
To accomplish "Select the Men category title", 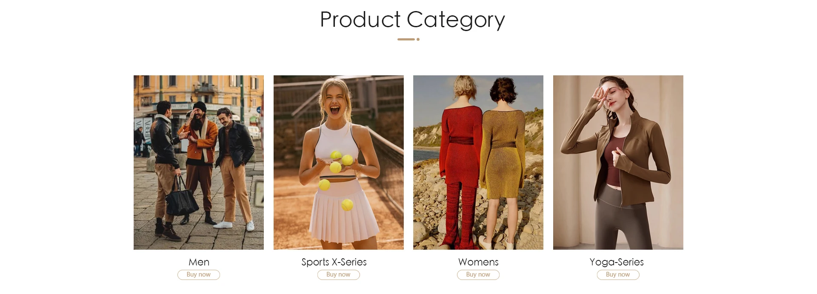I will (199, 262).
